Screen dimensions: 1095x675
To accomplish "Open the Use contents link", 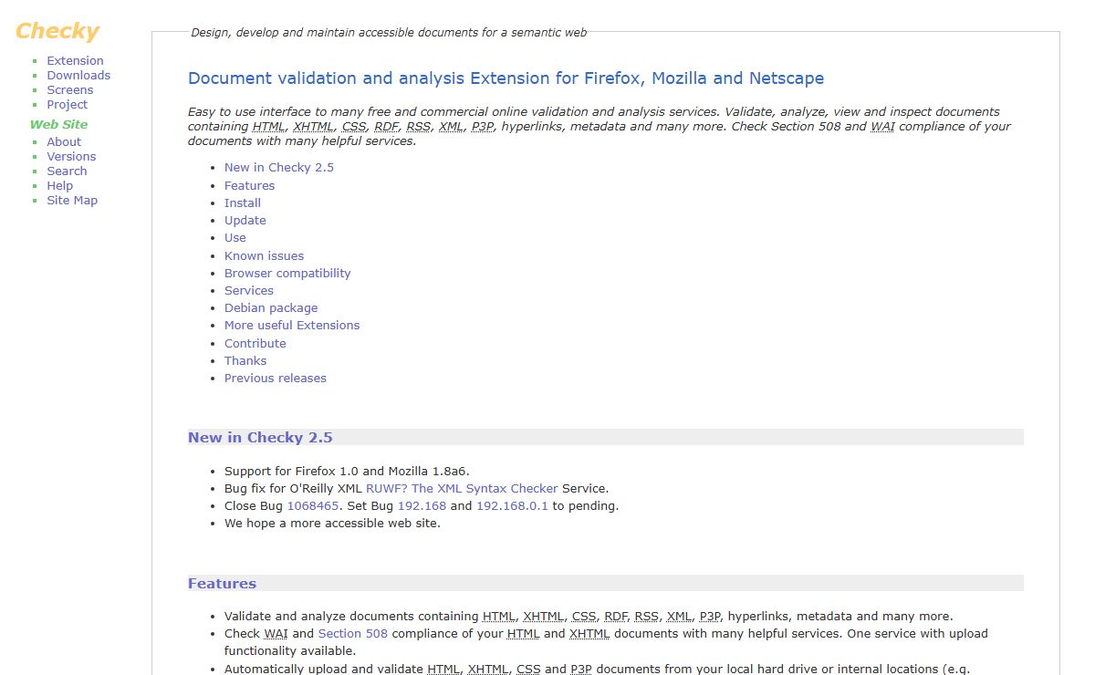I will pyautogui.click(x=235, y=238).
